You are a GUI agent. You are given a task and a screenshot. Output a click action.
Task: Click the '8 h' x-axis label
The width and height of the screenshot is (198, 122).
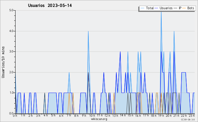[76, 116]
